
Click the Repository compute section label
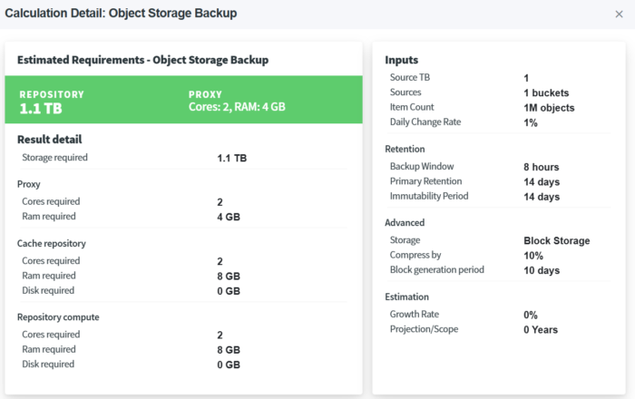click(x=59, y=317)
